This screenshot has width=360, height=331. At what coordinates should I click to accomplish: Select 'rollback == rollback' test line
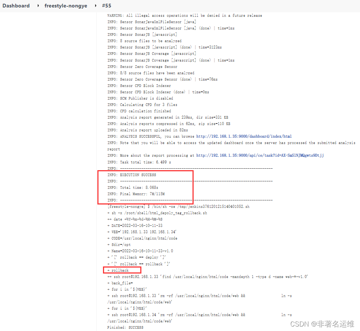pos(138,264)
